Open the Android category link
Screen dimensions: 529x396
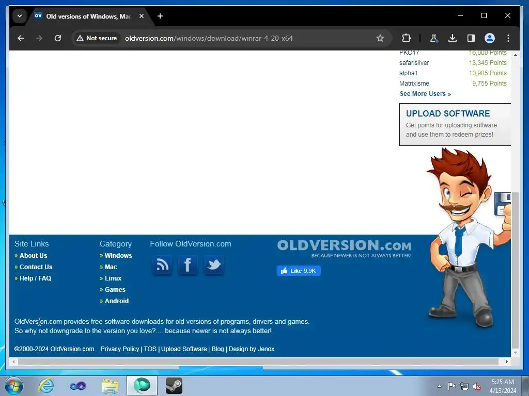pos(116,301)
